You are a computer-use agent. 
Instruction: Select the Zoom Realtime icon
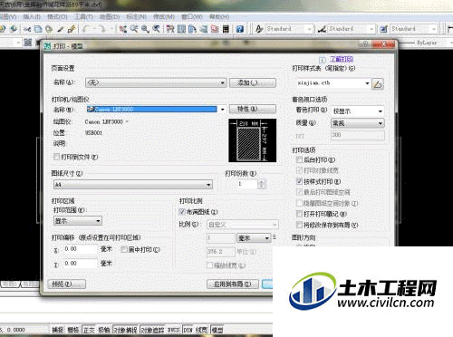[x=134, y=29]
